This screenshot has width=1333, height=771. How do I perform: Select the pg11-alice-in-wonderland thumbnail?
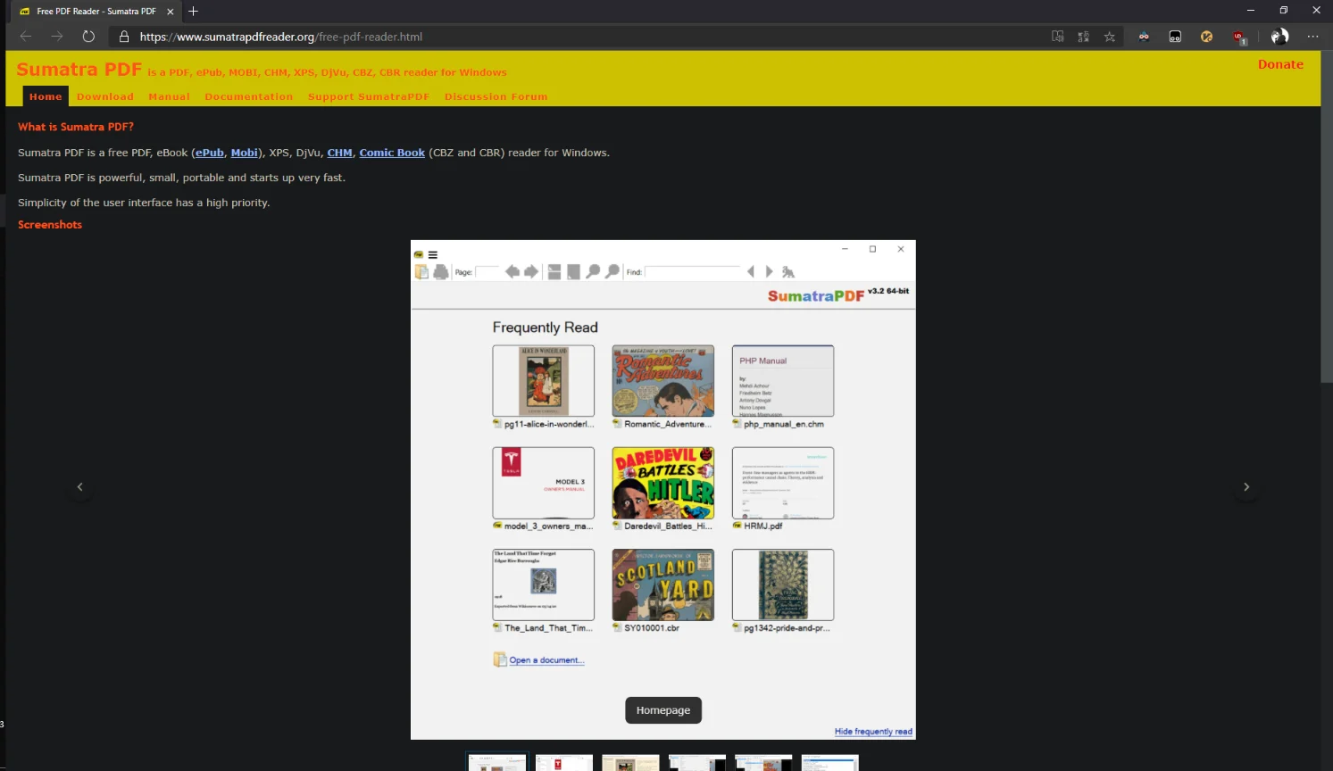pyautogui.click(x=543, y=381)
